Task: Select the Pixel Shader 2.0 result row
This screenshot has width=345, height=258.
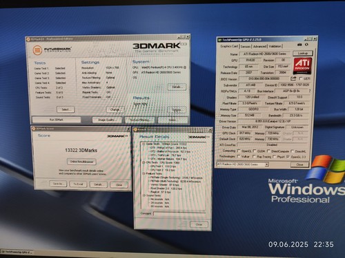Action: point(166,189)
